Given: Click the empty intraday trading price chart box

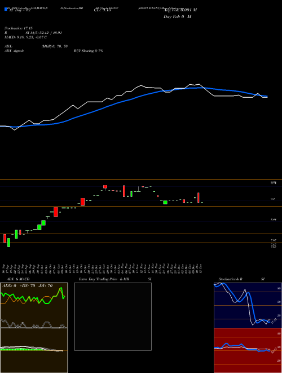Looking at the screenshot, I should tap(113, 316).
